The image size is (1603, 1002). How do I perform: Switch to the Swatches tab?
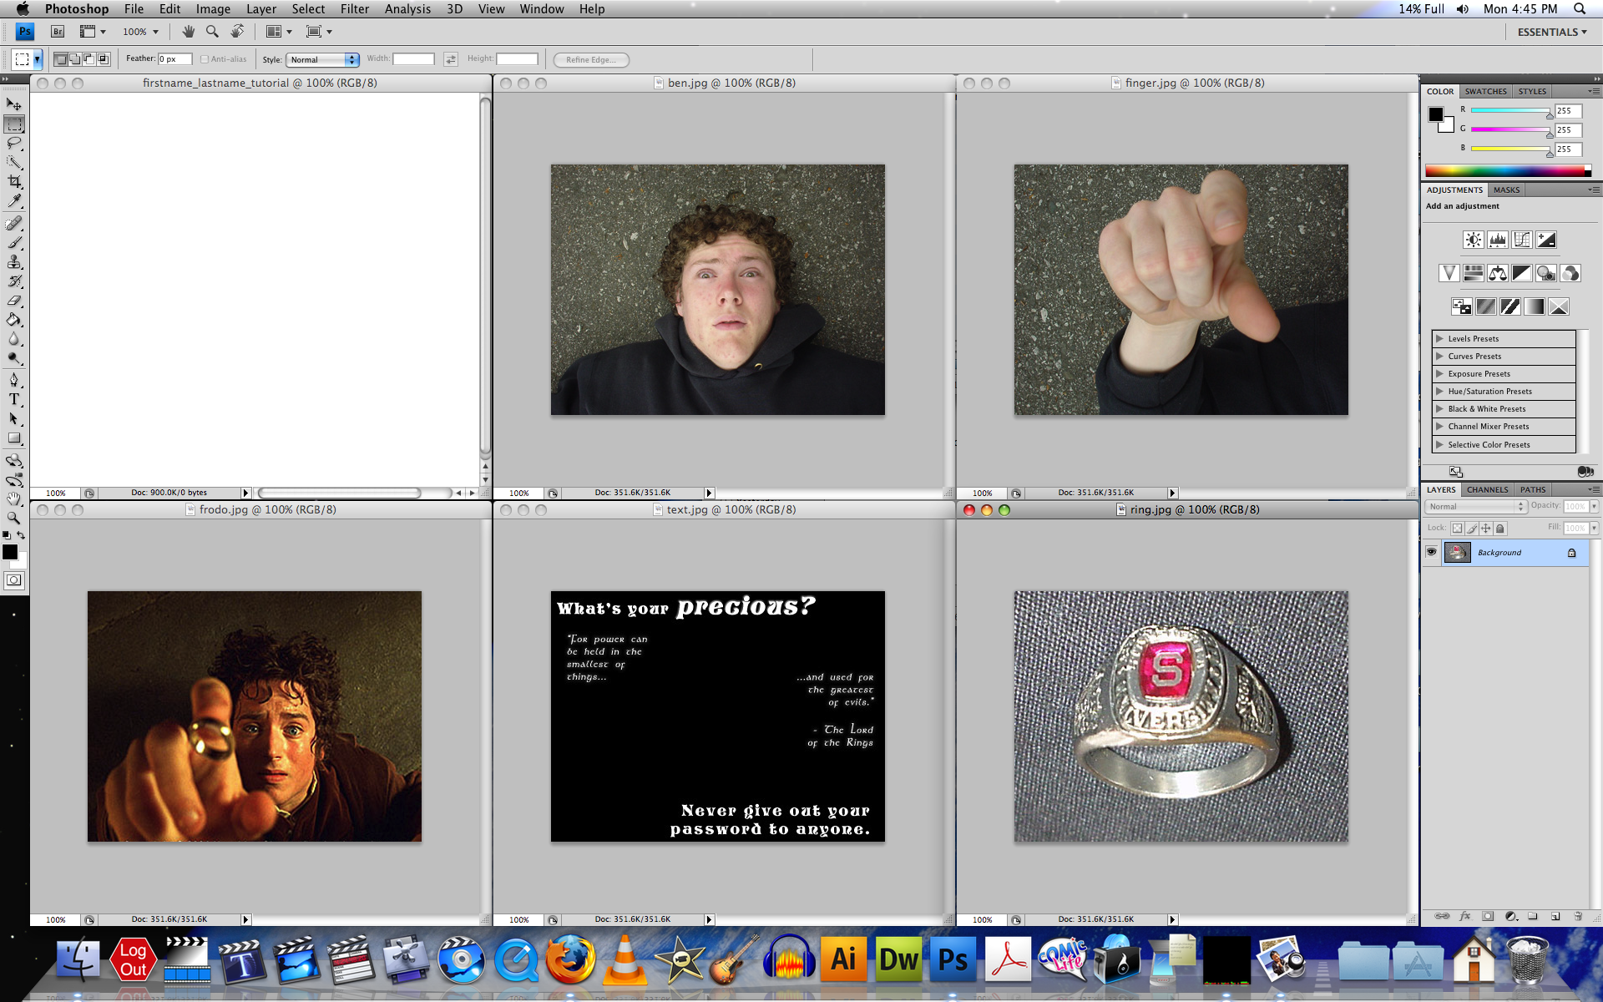coord(1486,92)
